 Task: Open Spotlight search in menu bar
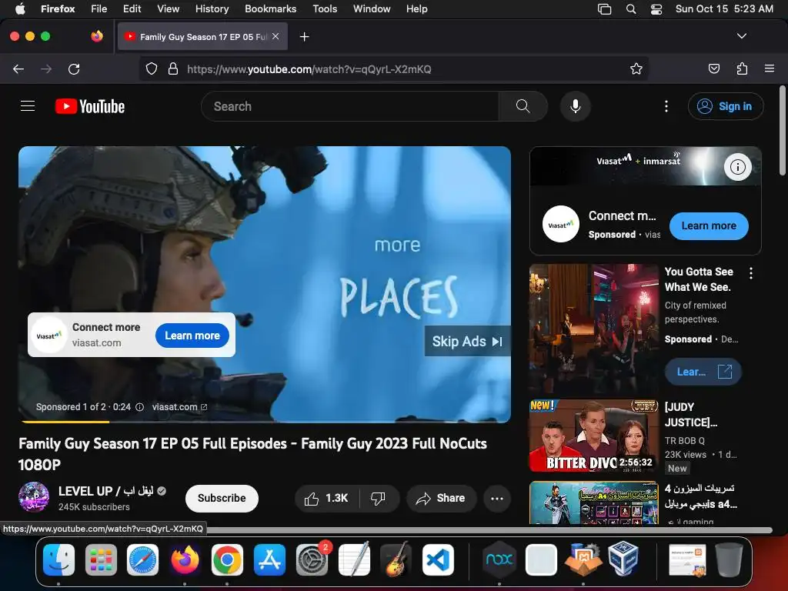631,8
